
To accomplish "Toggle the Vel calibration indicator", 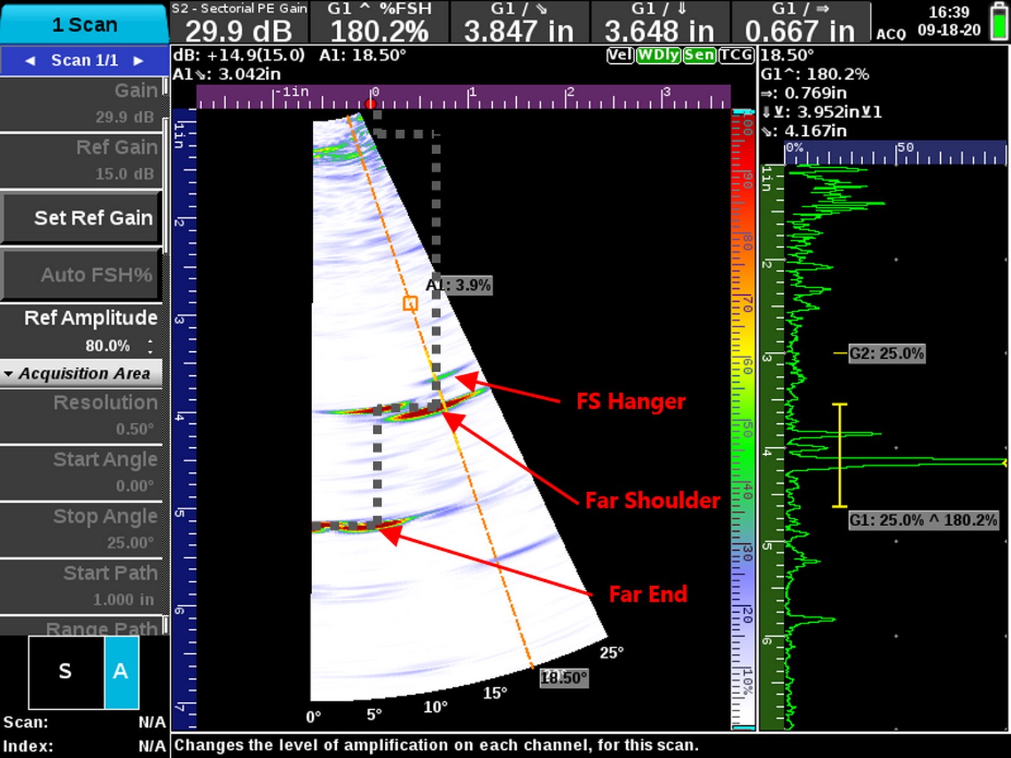I will click(619, 56).
